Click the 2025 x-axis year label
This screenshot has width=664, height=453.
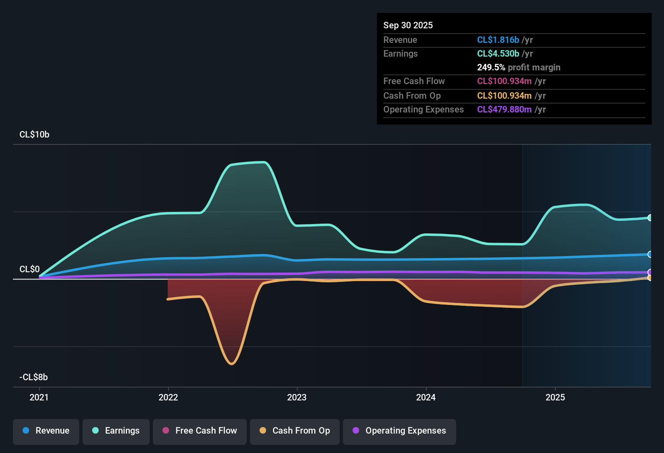click(555, 397)
